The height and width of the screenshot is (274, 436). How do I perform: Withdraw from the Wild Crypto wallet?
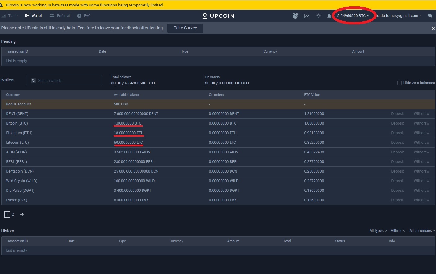[421, 181]
